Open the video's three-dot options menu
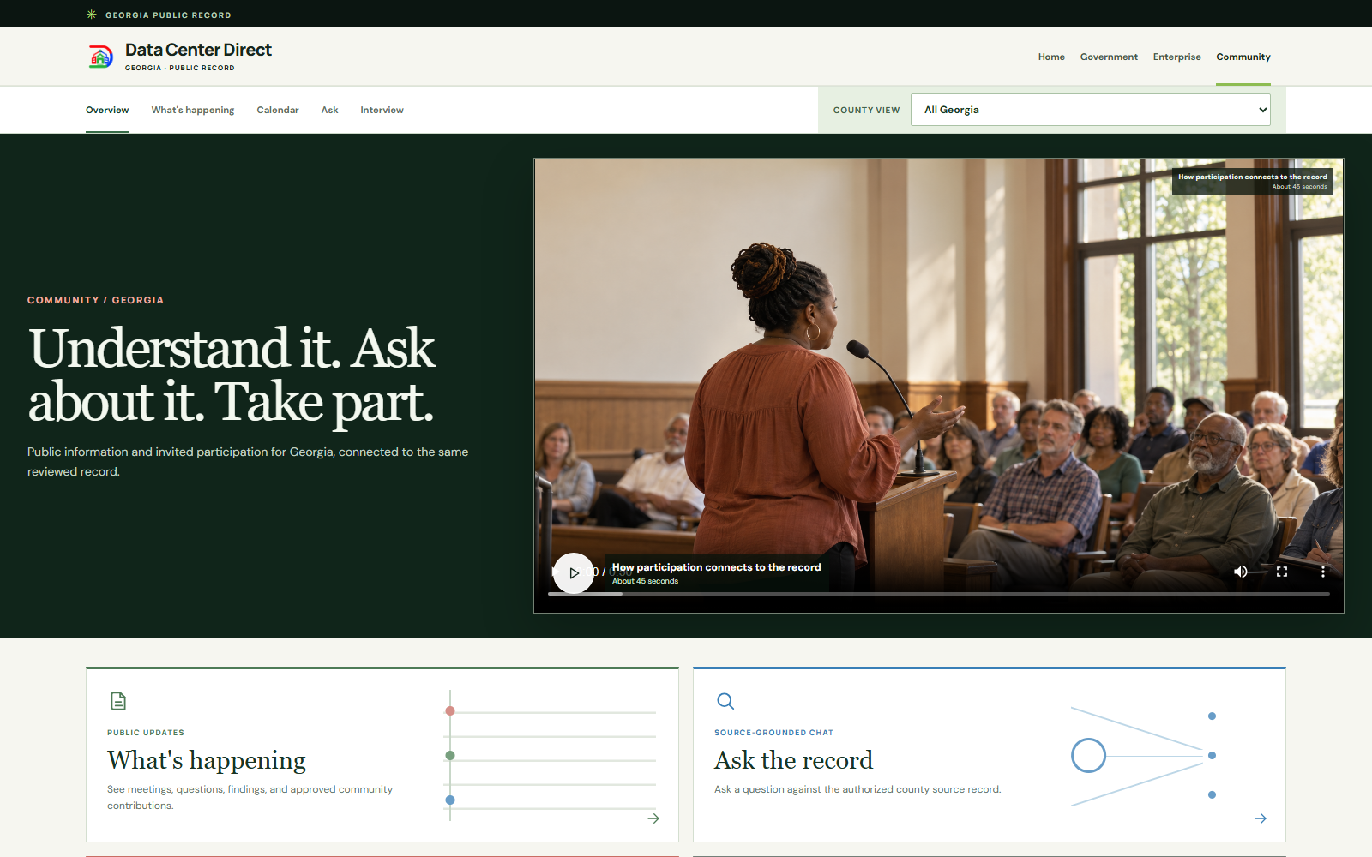The image size is (1372, 857). (1323, 572)
